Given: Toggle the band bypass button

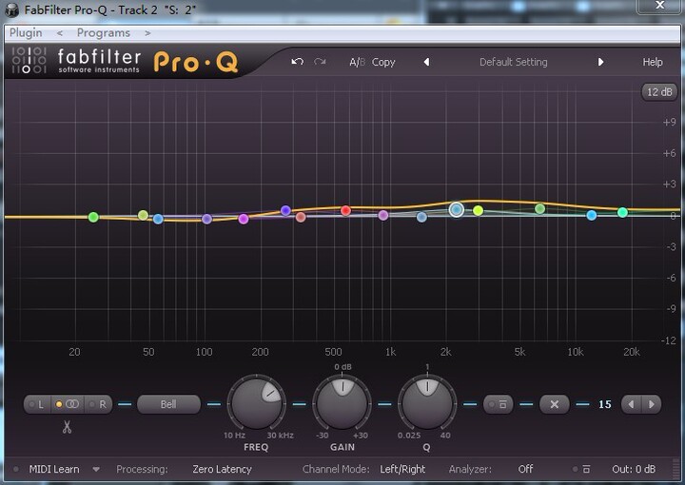Looking at the screenshot, I should 498,404.
